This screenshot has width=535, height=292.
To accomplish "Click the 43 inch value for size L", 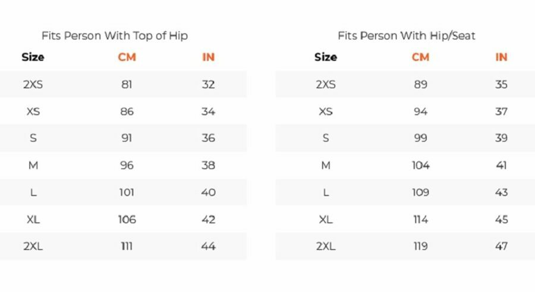I will point(501,192).
